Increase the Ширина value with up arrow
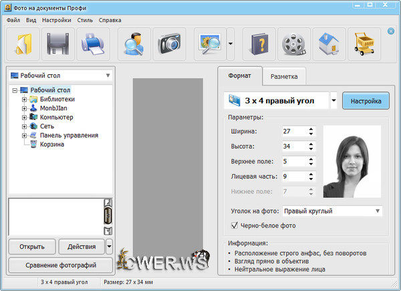The height and width of the screenshot is (291, 401). coord(311,128)
